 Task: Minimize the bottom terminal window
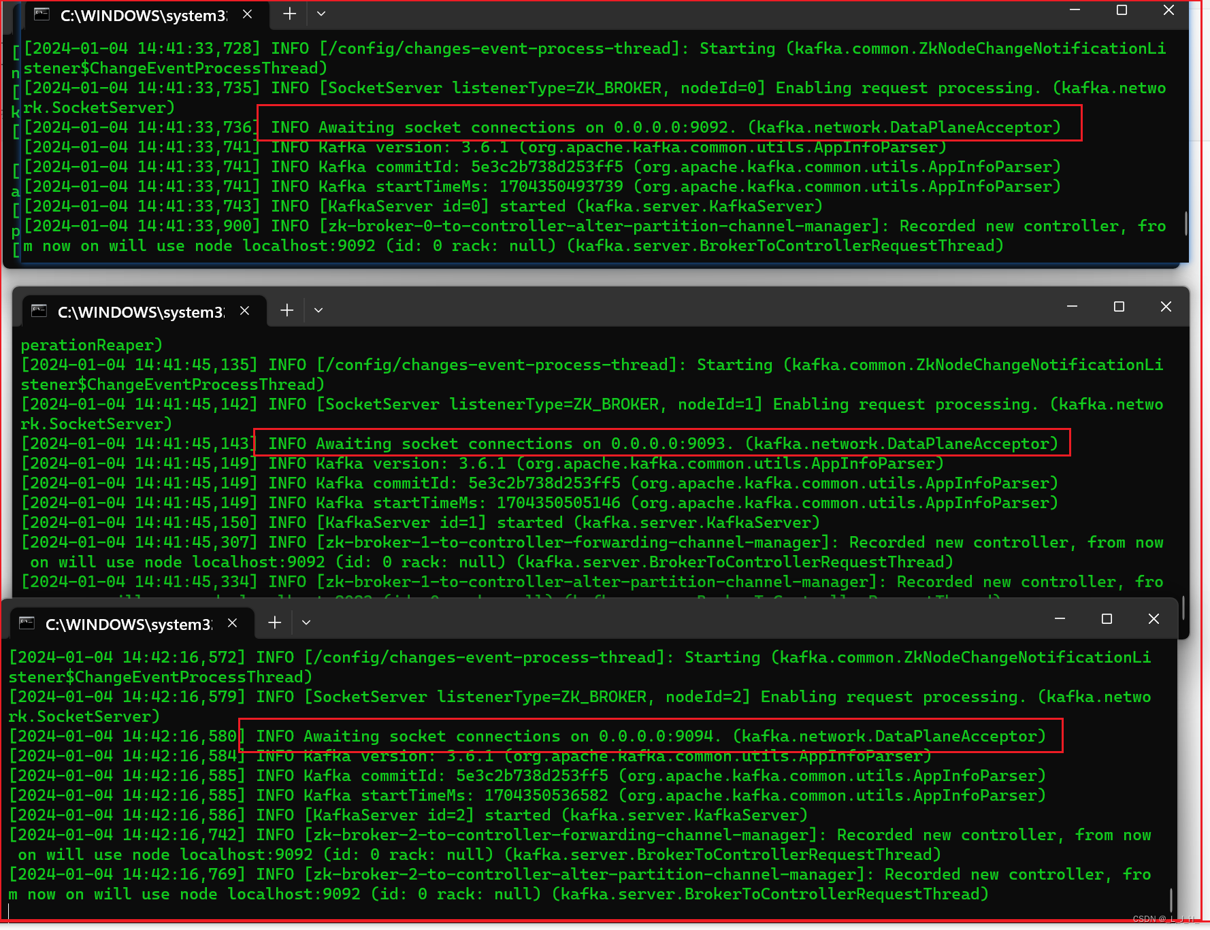(1060, 619)
